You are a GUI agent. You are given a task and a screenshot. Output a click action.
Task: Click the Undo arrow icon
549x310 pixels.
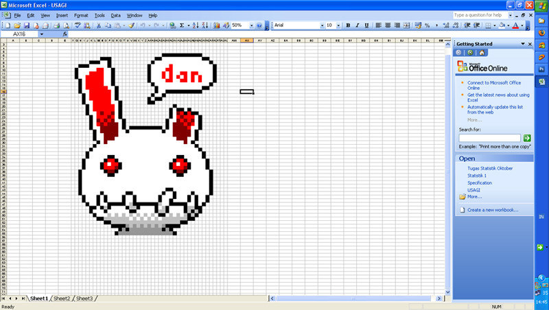(x=143, y=25)
